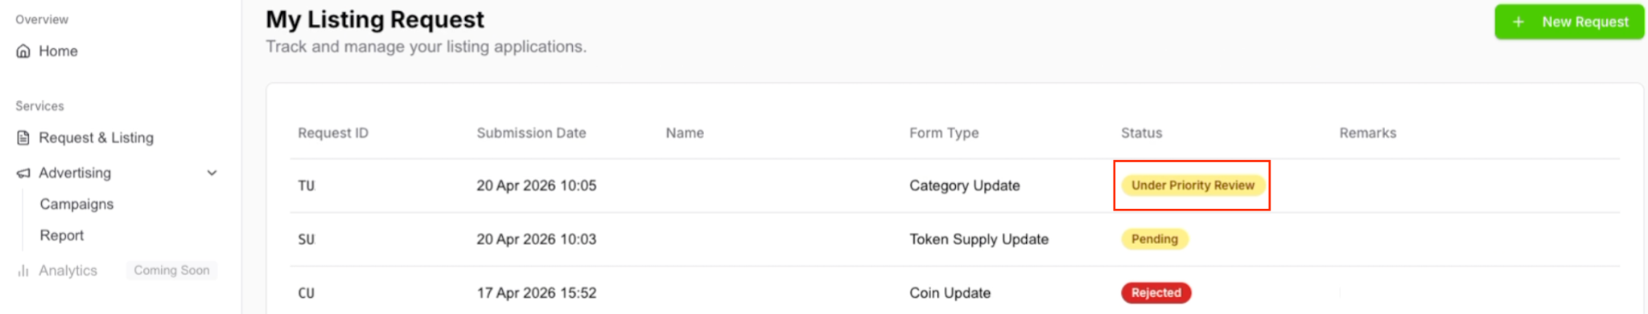Click the Request & Listing document icon
The width and height of the screenshot is (1648, 314).
click(23, 138)
